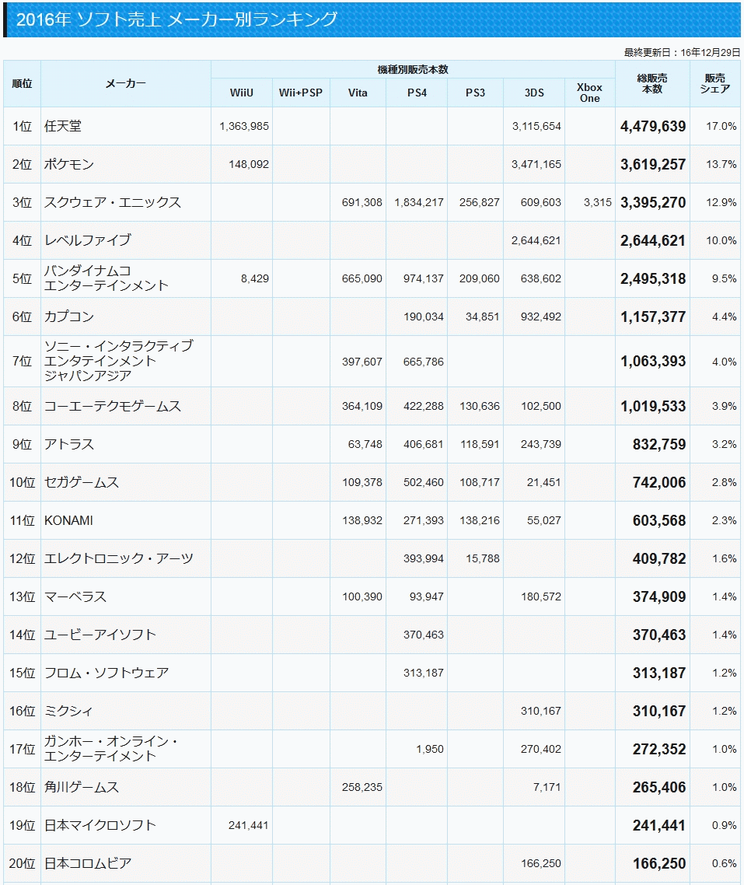The height and width of the screenshot is (885, 744).
Task: Click the rank cell 20位
Action: [x=22, y=863]
